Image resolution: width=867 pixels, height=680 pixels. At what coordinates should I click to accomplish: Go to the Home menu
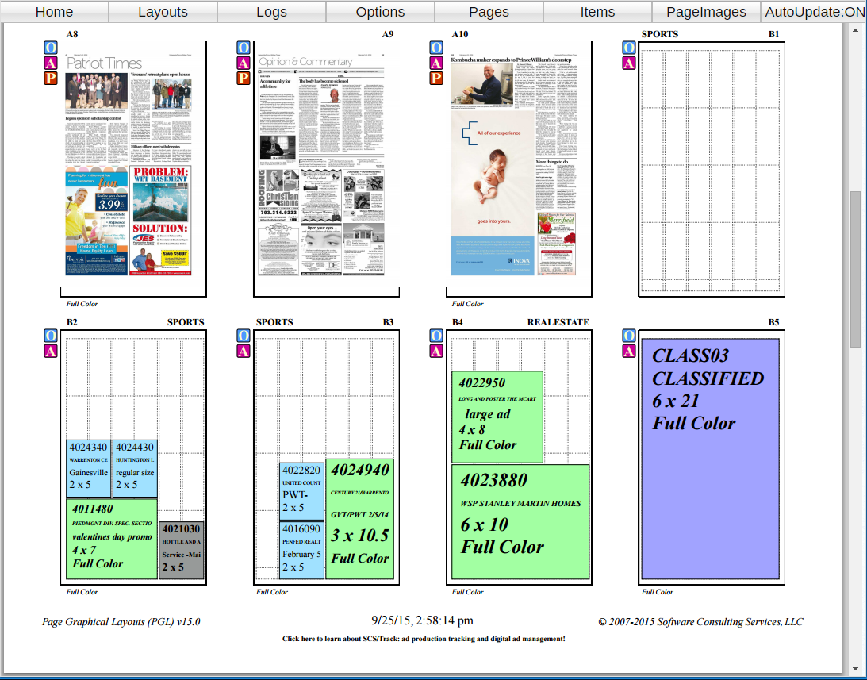(54, 12)
